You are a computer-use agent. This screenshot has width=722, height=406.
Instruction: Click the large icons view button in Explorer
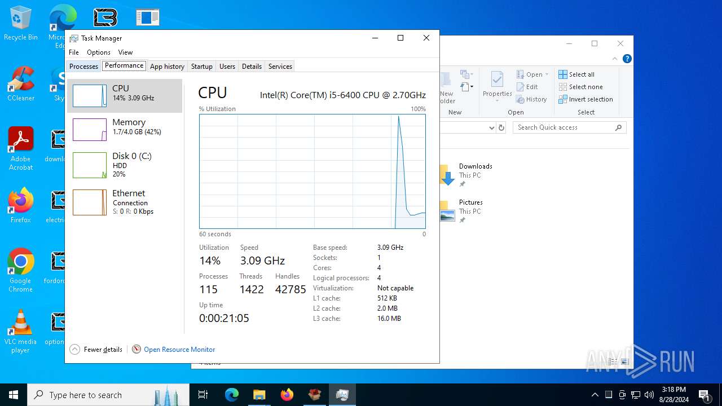(624, 362)
